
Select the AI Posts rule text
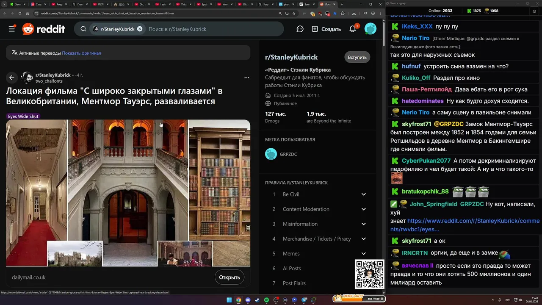pos(292,269)
